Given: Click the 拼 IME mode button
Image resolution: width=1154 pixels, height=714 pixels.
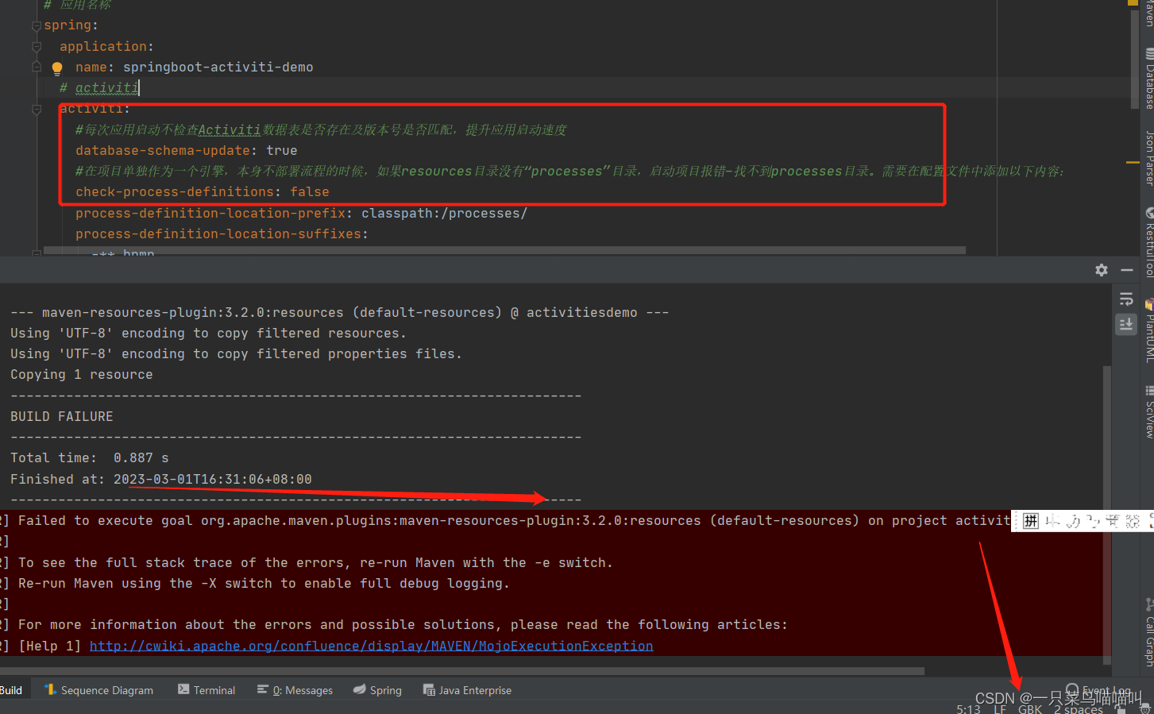Looking at the screenshot, I should click(x=1030, y=521).
